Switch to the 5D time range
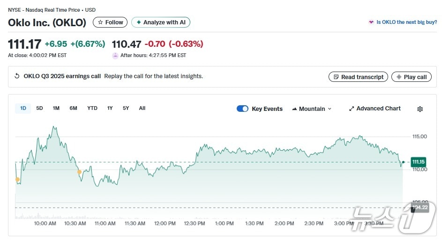442x240 pixels. coord(39,108)
